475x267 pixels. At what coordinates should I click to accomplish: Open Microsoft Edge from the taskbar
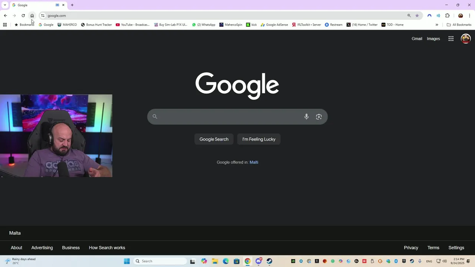coord(226,261)
